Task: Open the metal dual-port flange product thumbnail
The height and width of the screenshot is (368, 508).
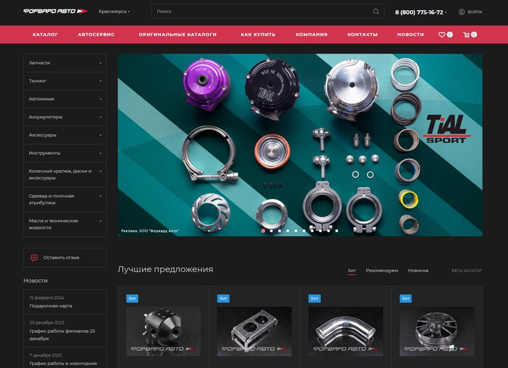Action: (254, 332)
